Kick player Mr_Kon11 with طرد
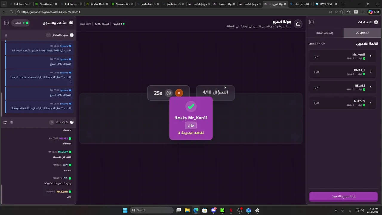 pos(316,56)
